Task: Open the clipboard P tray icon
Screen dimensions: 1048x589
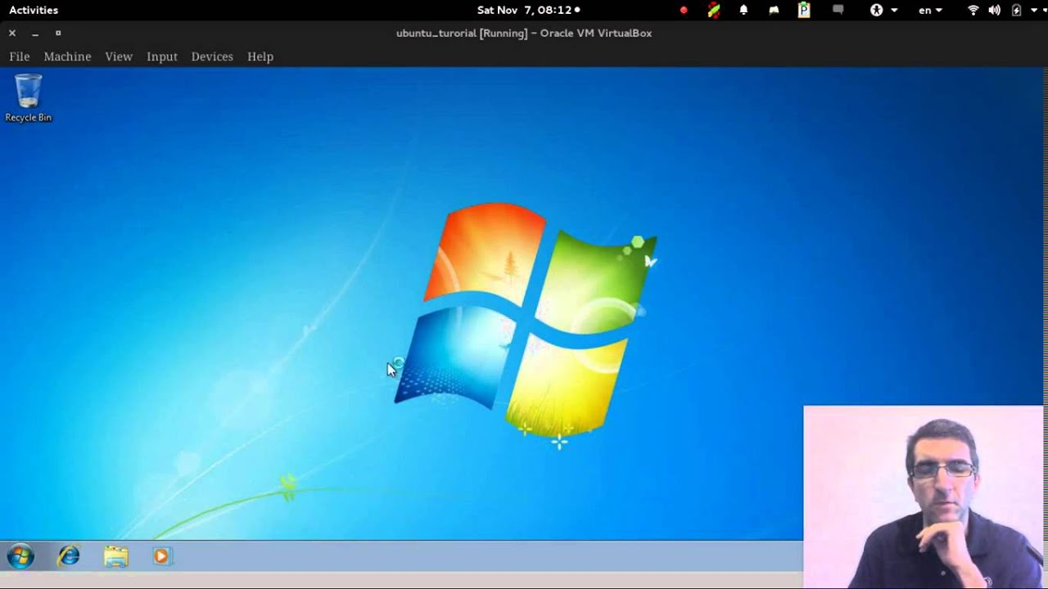Action: [x=804, y=10]
